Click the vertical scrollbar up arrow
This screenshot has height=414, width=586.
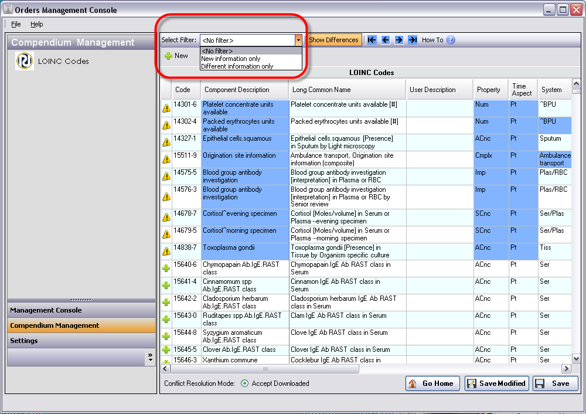coord(576,83)
